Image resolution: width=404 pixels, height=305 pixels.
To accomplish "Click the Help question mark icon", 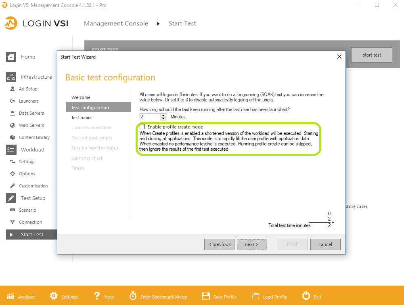I will click(x=97, y=296).
